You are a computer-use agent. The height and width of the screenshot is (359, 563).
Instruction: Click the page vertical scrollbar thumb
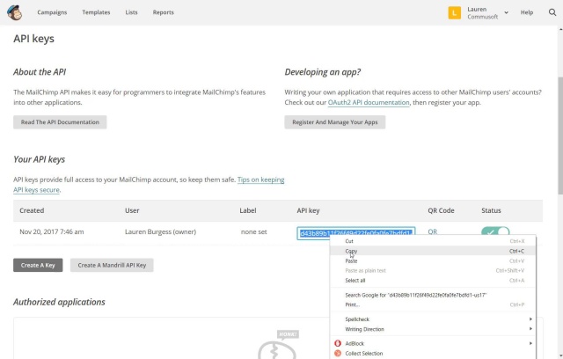pos(560,136)
